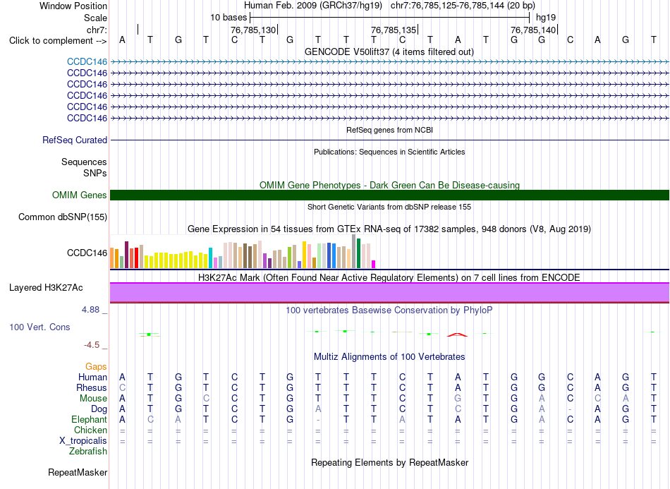Click the dark green OMIM Genes bar
670x489 pixels.
(390, 195)
